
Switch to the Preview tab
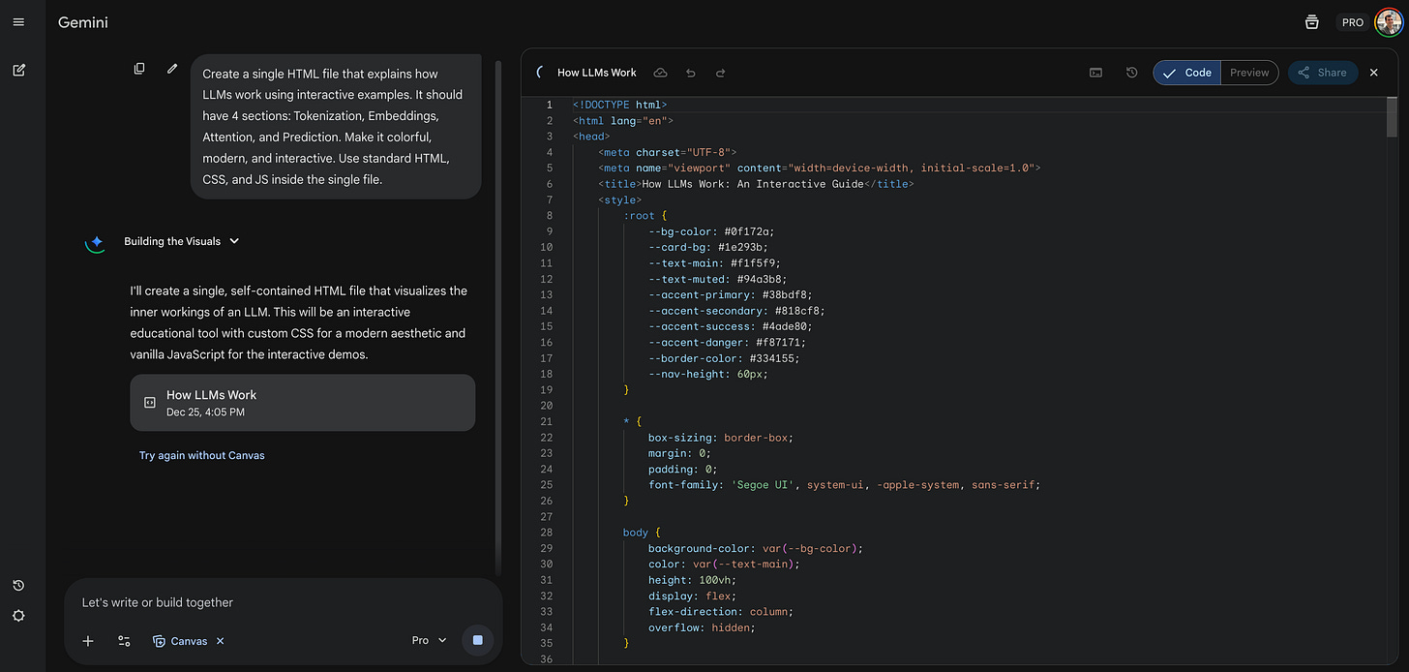coord(1248,72)
